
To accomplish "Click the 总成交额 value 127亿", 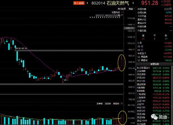I will pos(169,12).
